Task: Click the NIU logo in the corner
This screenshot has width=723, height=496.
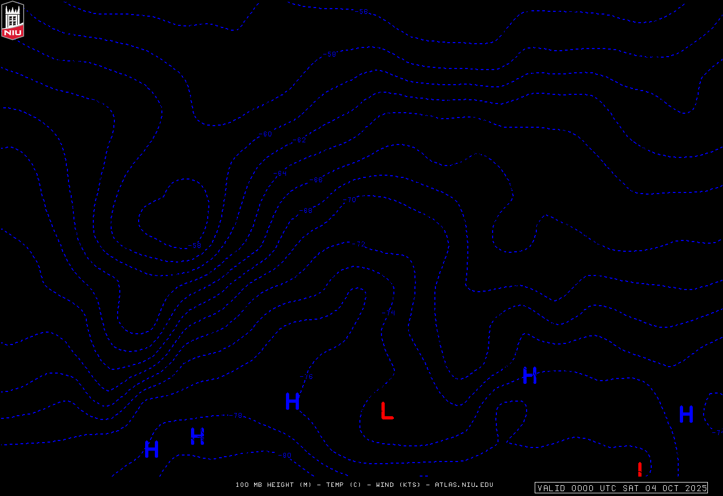Action: (x=12, y=20)
